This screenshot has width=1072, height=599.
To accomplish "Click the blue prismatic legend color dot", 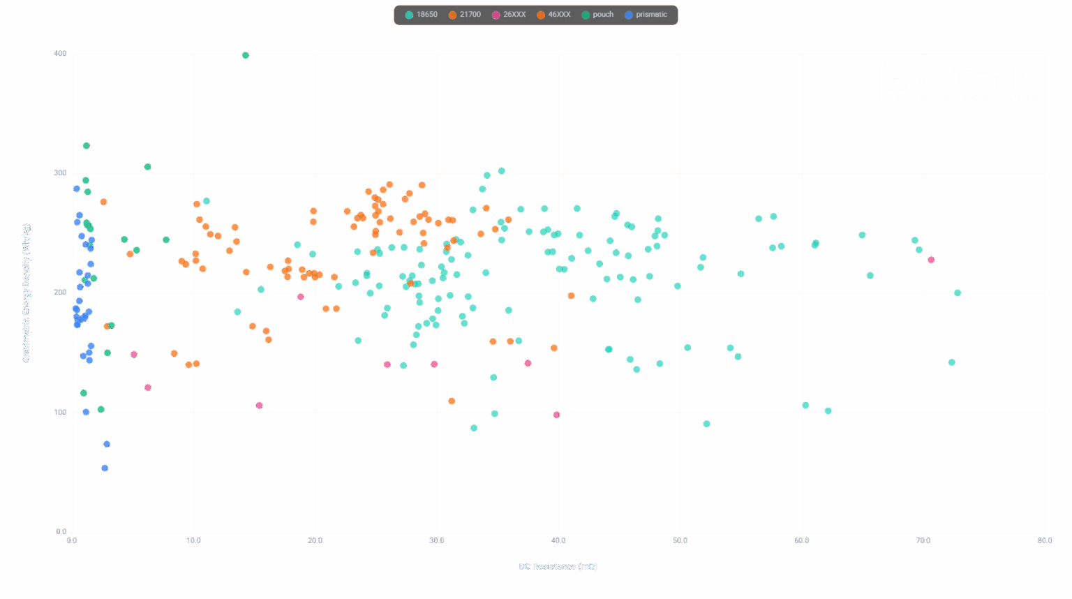I will pyautogui.click(x=629, y=15).
